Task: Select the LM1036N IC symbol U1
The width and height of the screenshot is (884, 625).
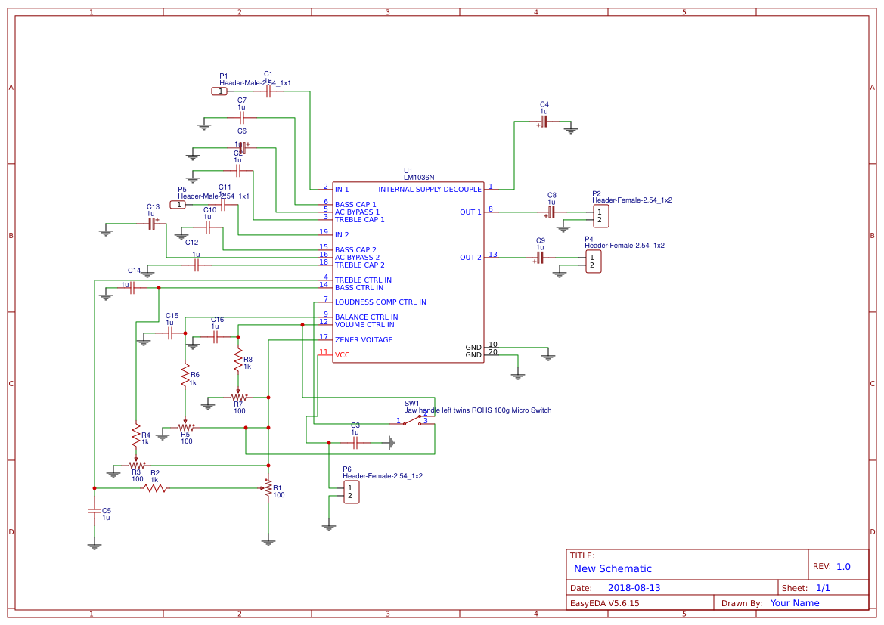Action: pos(408,272)
